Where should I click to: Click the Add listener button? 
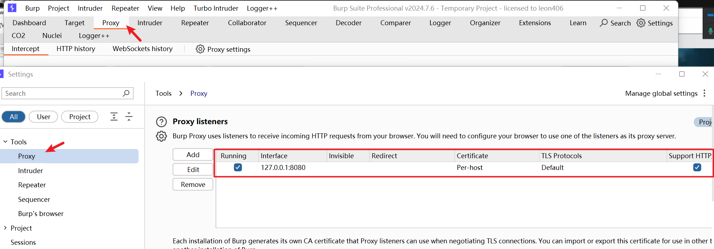tap(193, 155)
